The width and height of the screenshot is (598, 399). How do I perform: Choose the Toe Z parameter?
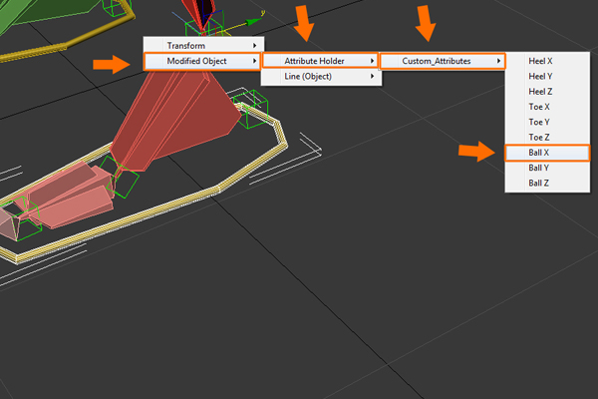(547, 138)
